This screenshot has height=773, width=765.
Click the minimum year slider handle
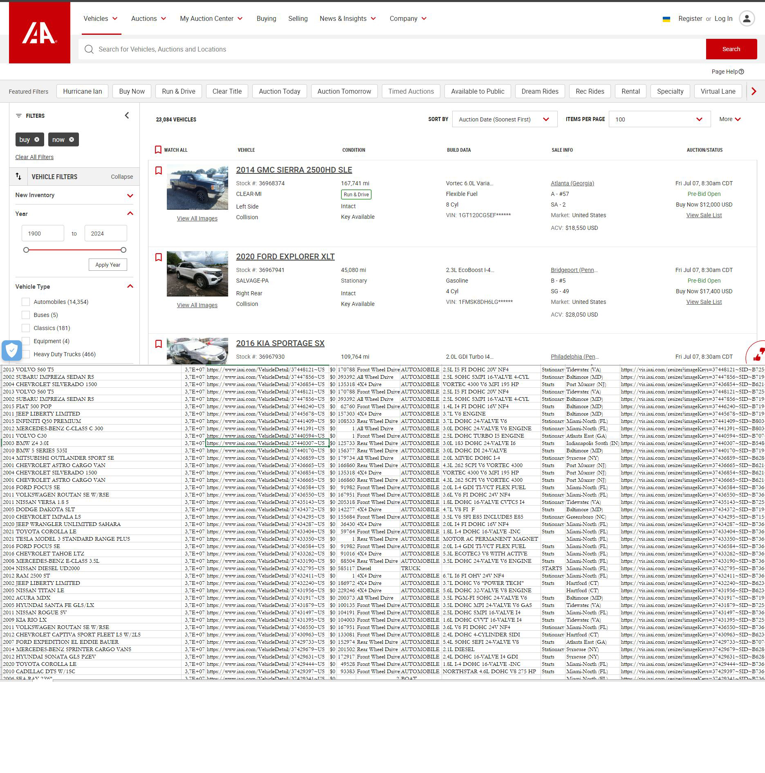click(26, 250)
